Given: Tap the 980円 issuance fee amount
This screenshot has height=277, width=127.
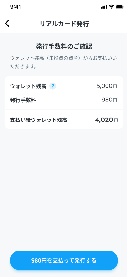Looking at the screenshot, I should coord(109,100).
